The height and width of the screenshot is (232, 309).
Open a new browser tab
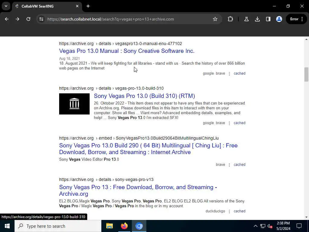88,6
